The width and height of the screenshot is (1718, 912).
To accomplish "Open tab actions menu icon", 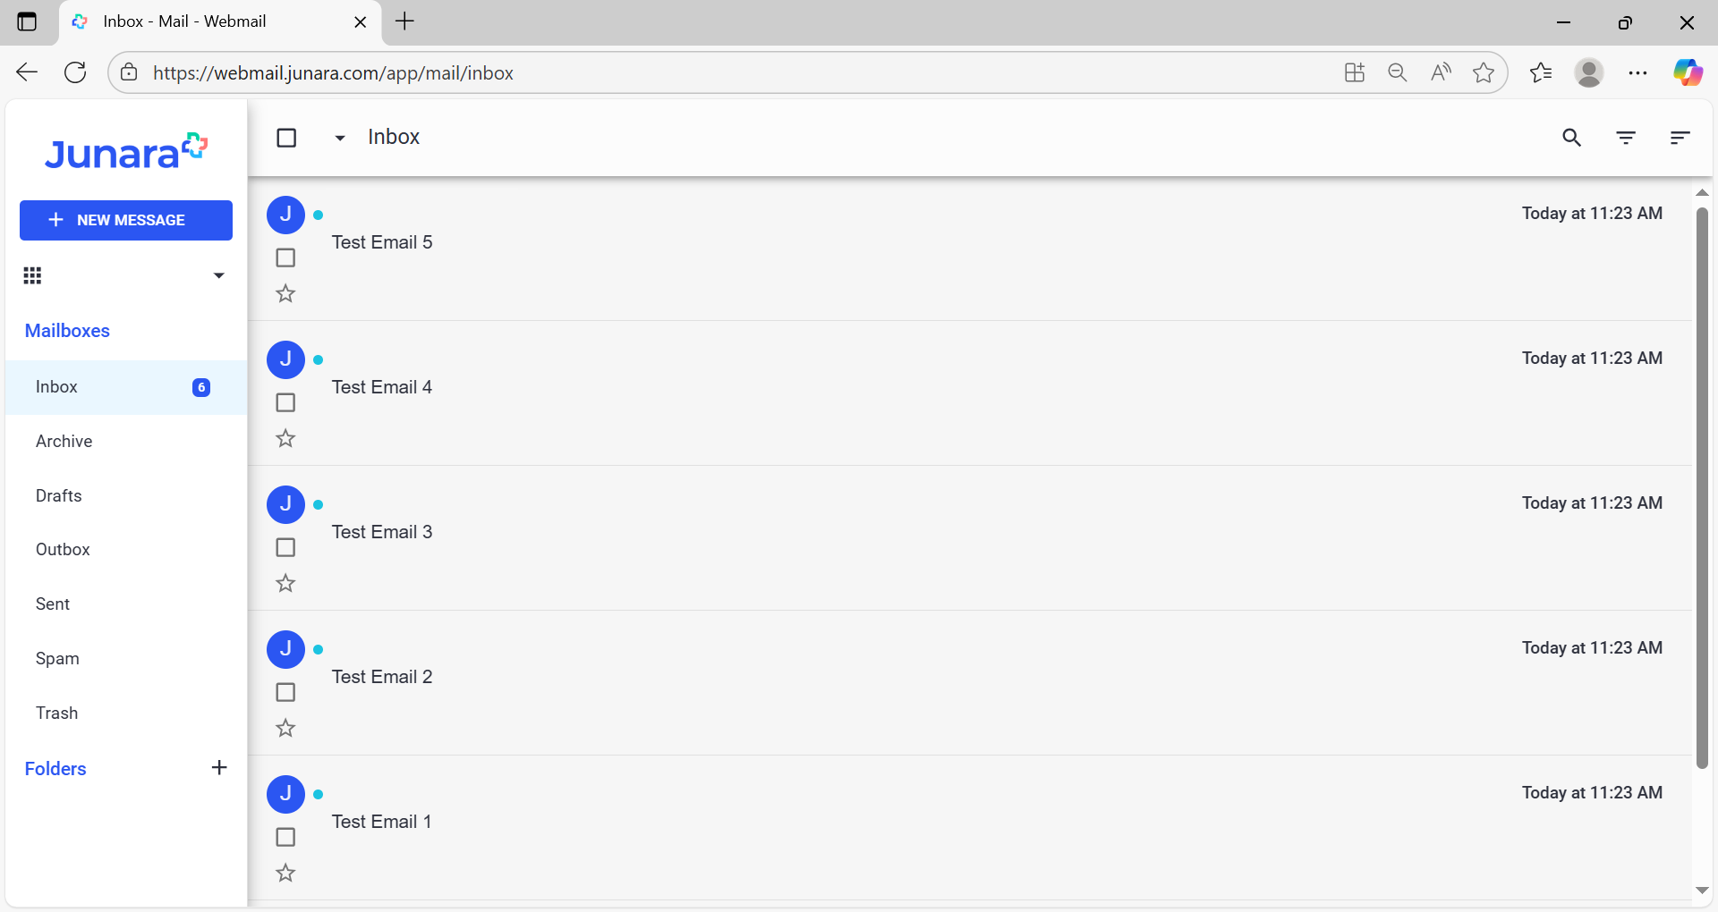I will [27, 22].
